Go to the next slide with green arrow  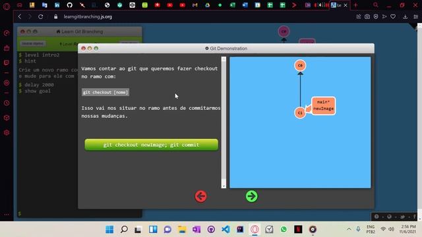click(x=252, y=196)
